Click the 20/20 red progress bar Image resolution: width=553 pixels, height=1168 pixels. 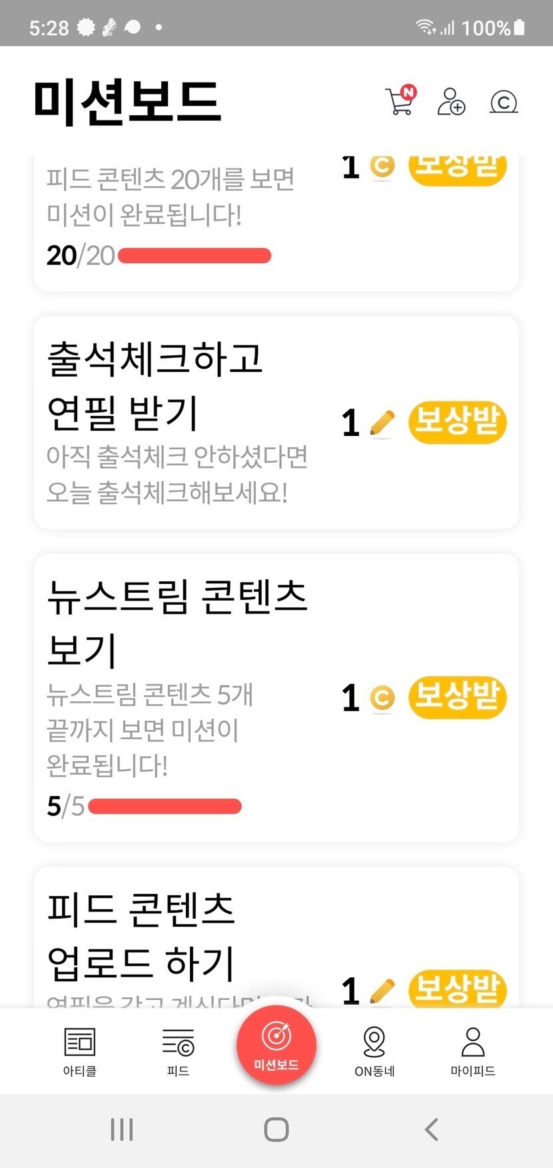click(195, 256)
